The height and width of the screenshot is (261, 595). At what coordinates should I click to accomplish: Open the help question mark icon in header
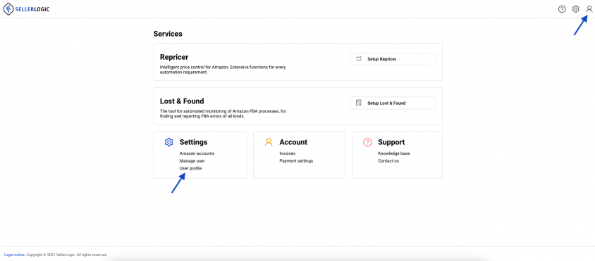click(562, 9)
